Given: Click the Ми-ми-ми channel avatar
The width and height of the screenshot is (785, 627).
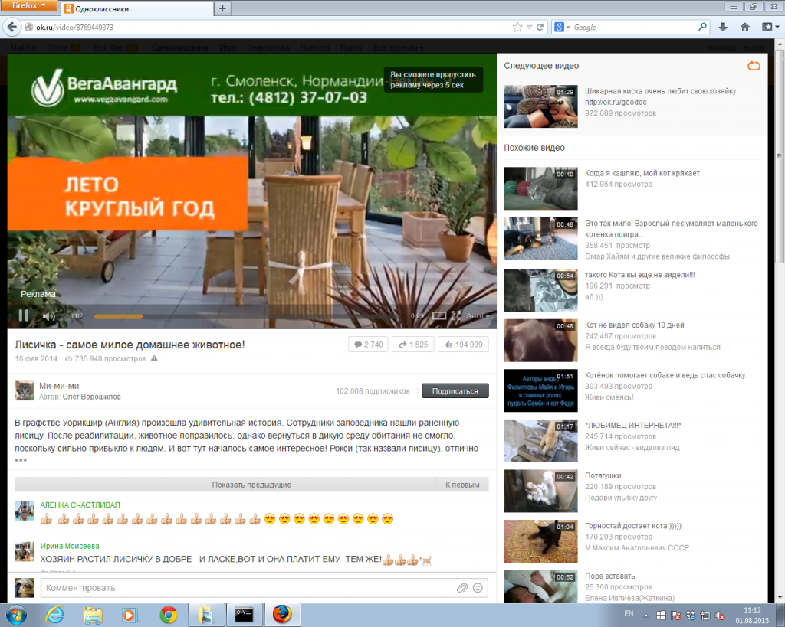Looking at the screenshot, I should tap(24, 390).
